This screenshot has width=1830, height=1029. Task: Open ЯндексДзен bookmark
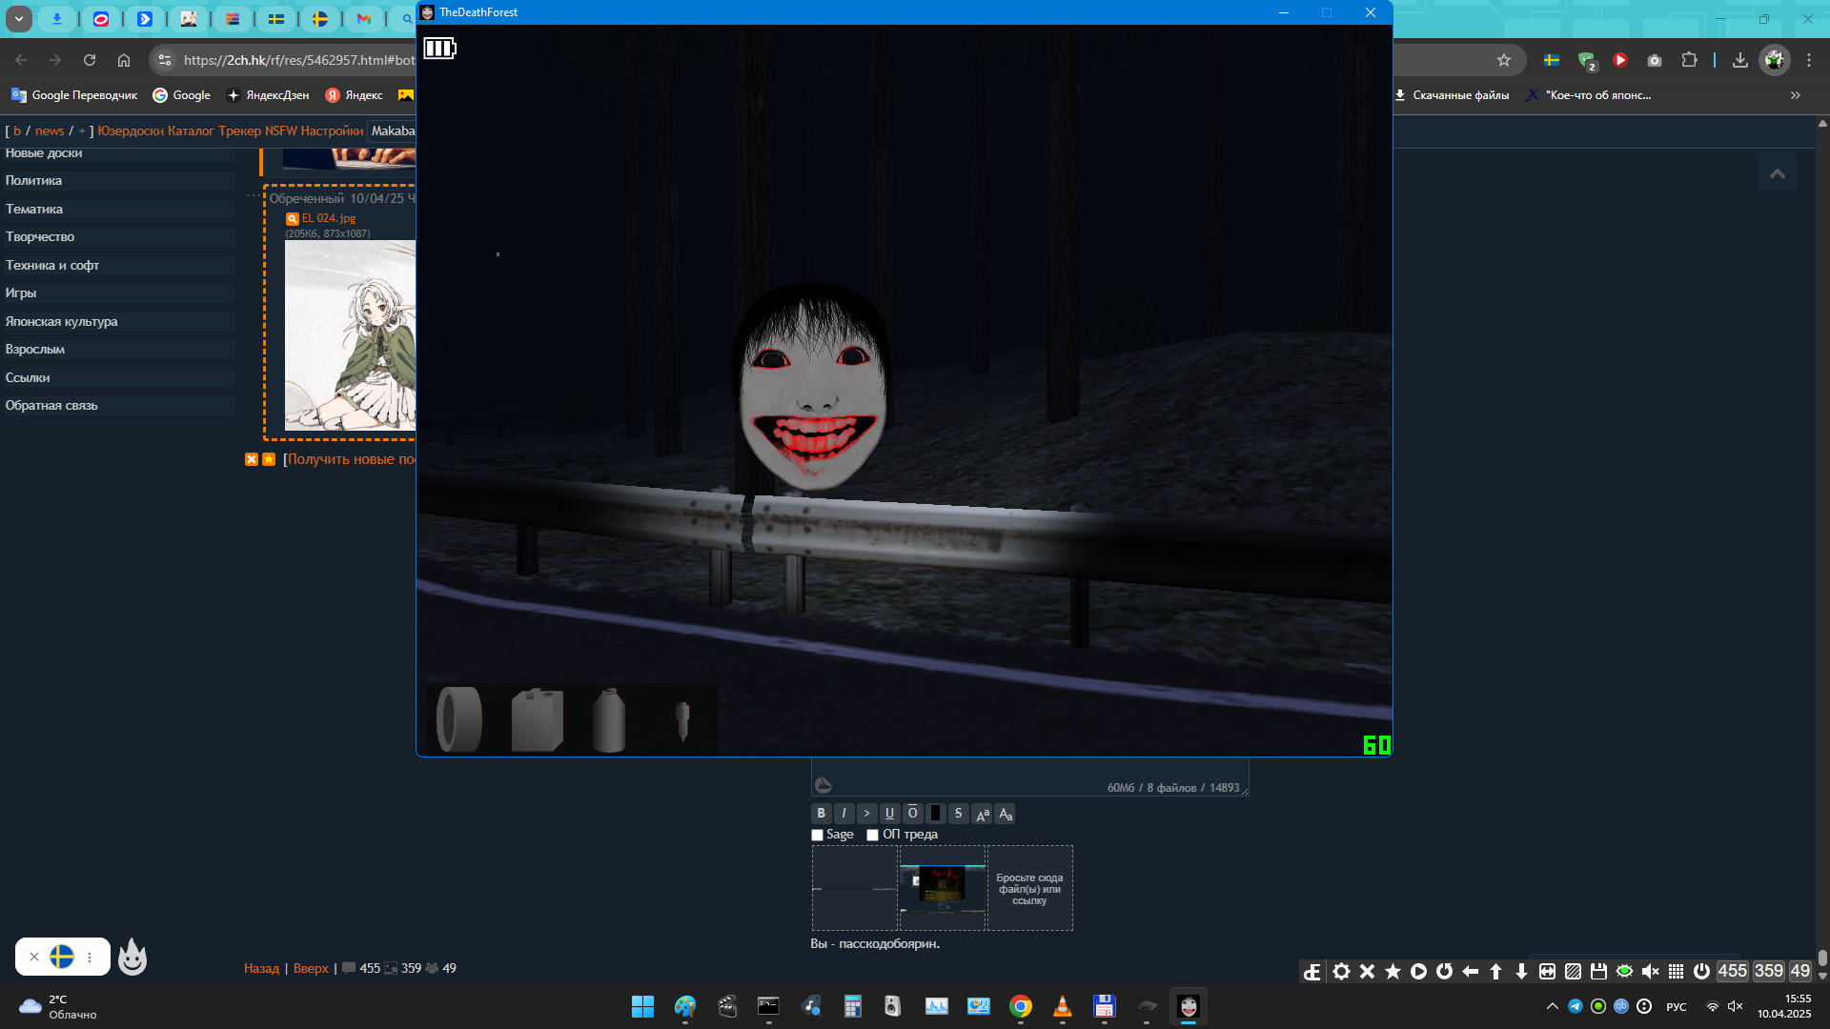coord(268,95)
